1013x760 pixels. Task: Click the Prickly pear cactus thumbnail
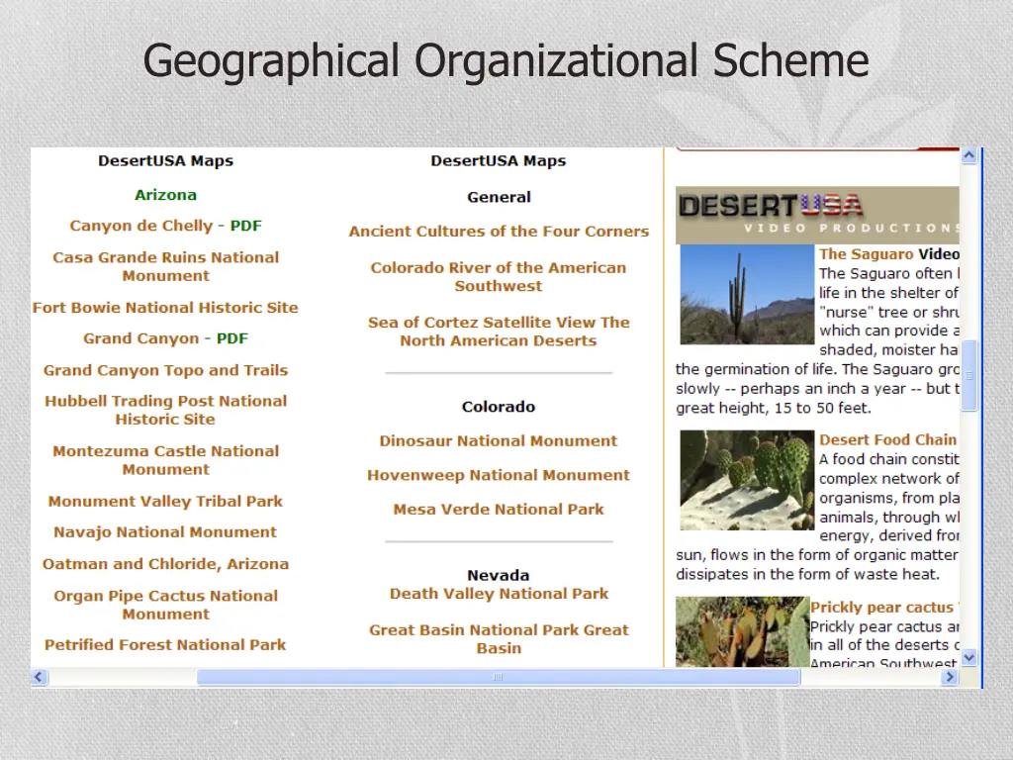coord(742,631)
